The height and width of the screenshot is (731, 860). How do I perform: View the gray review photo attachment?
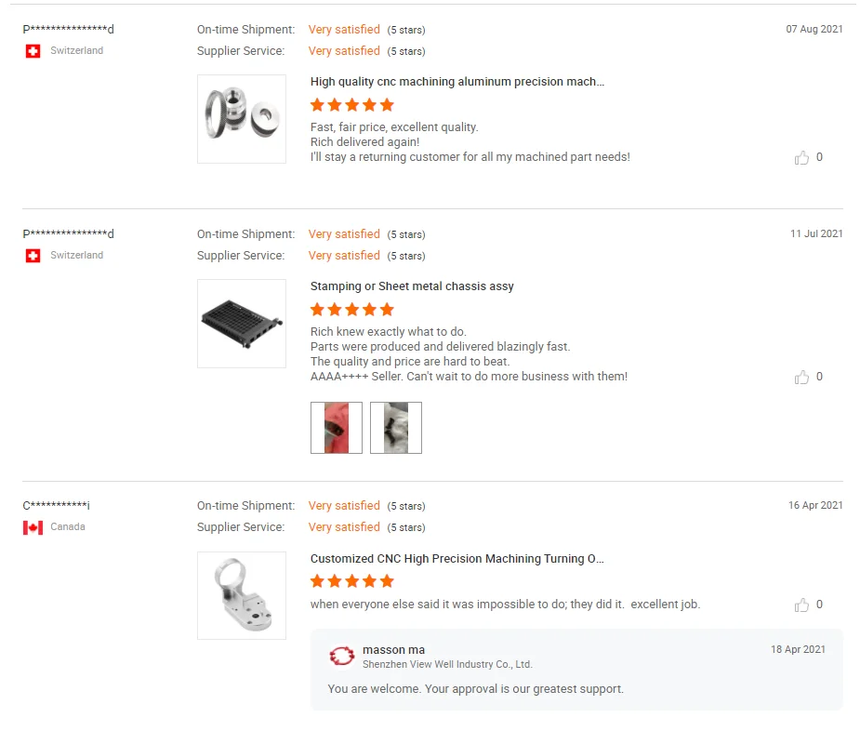coord(396,428)
